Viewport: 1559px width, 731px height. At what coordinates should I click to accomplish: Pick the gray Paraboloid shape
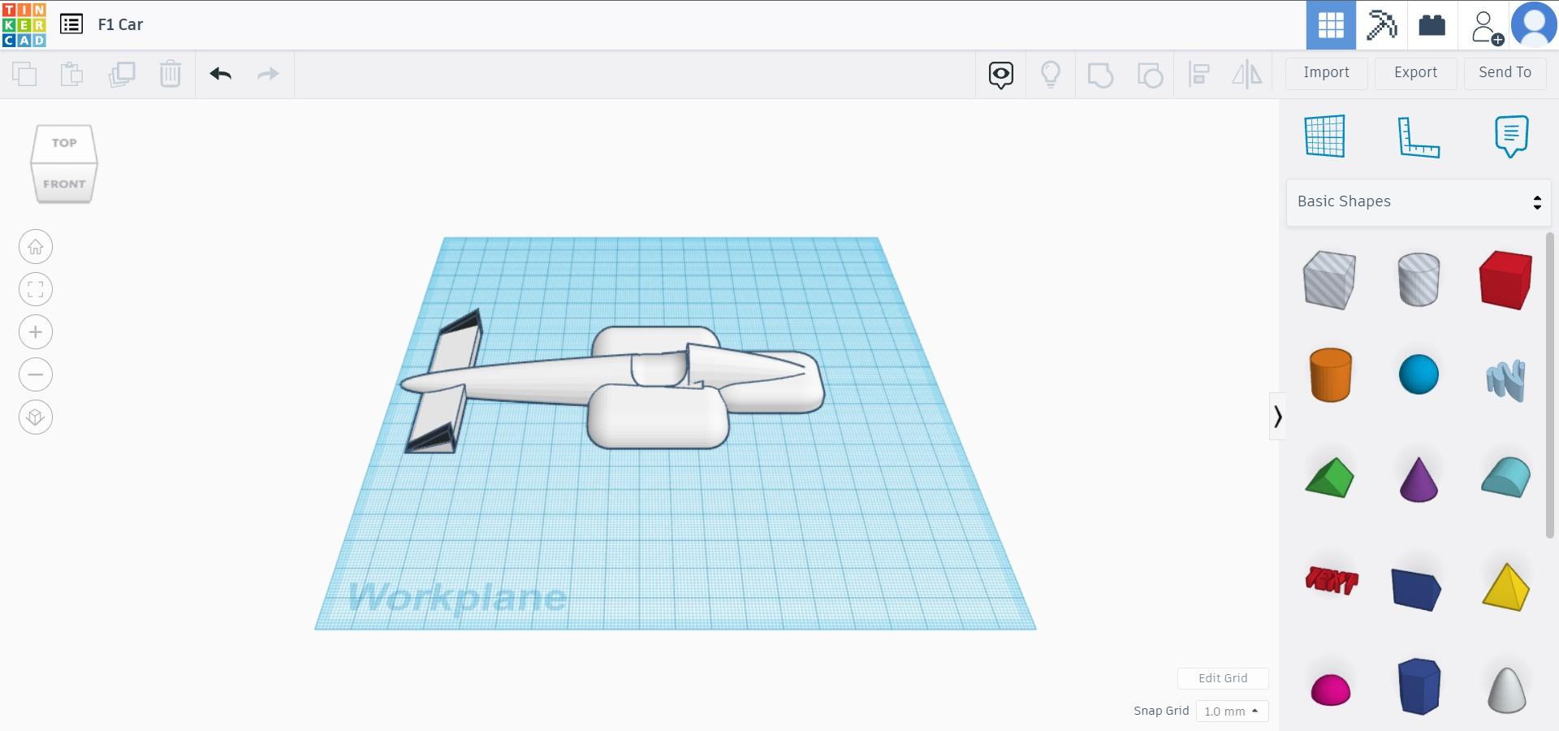(x=1506, y=690)
